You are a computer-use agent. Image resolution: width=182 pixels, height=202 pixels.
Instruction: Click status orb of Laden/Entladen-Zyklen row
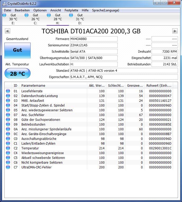point(8,143)
